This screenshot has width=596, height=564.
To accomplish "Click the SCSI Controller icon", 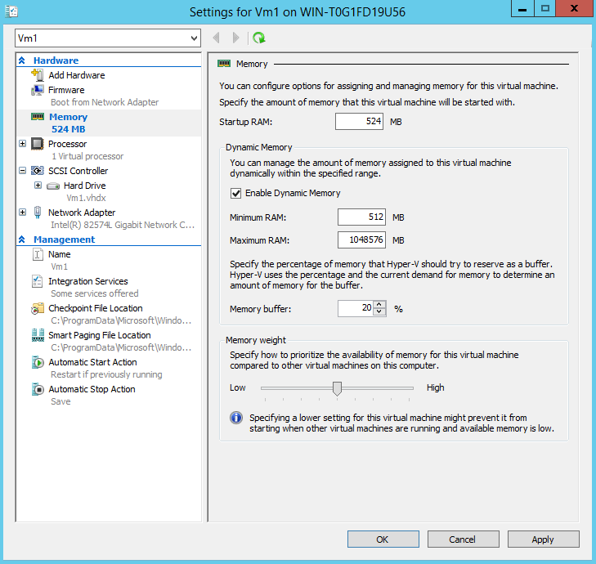I will (x=38, y=171).
